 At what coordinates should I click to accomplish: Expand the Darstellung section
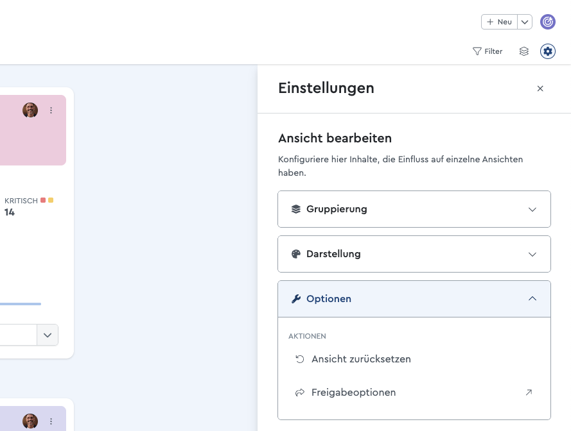tap(414, 254)
